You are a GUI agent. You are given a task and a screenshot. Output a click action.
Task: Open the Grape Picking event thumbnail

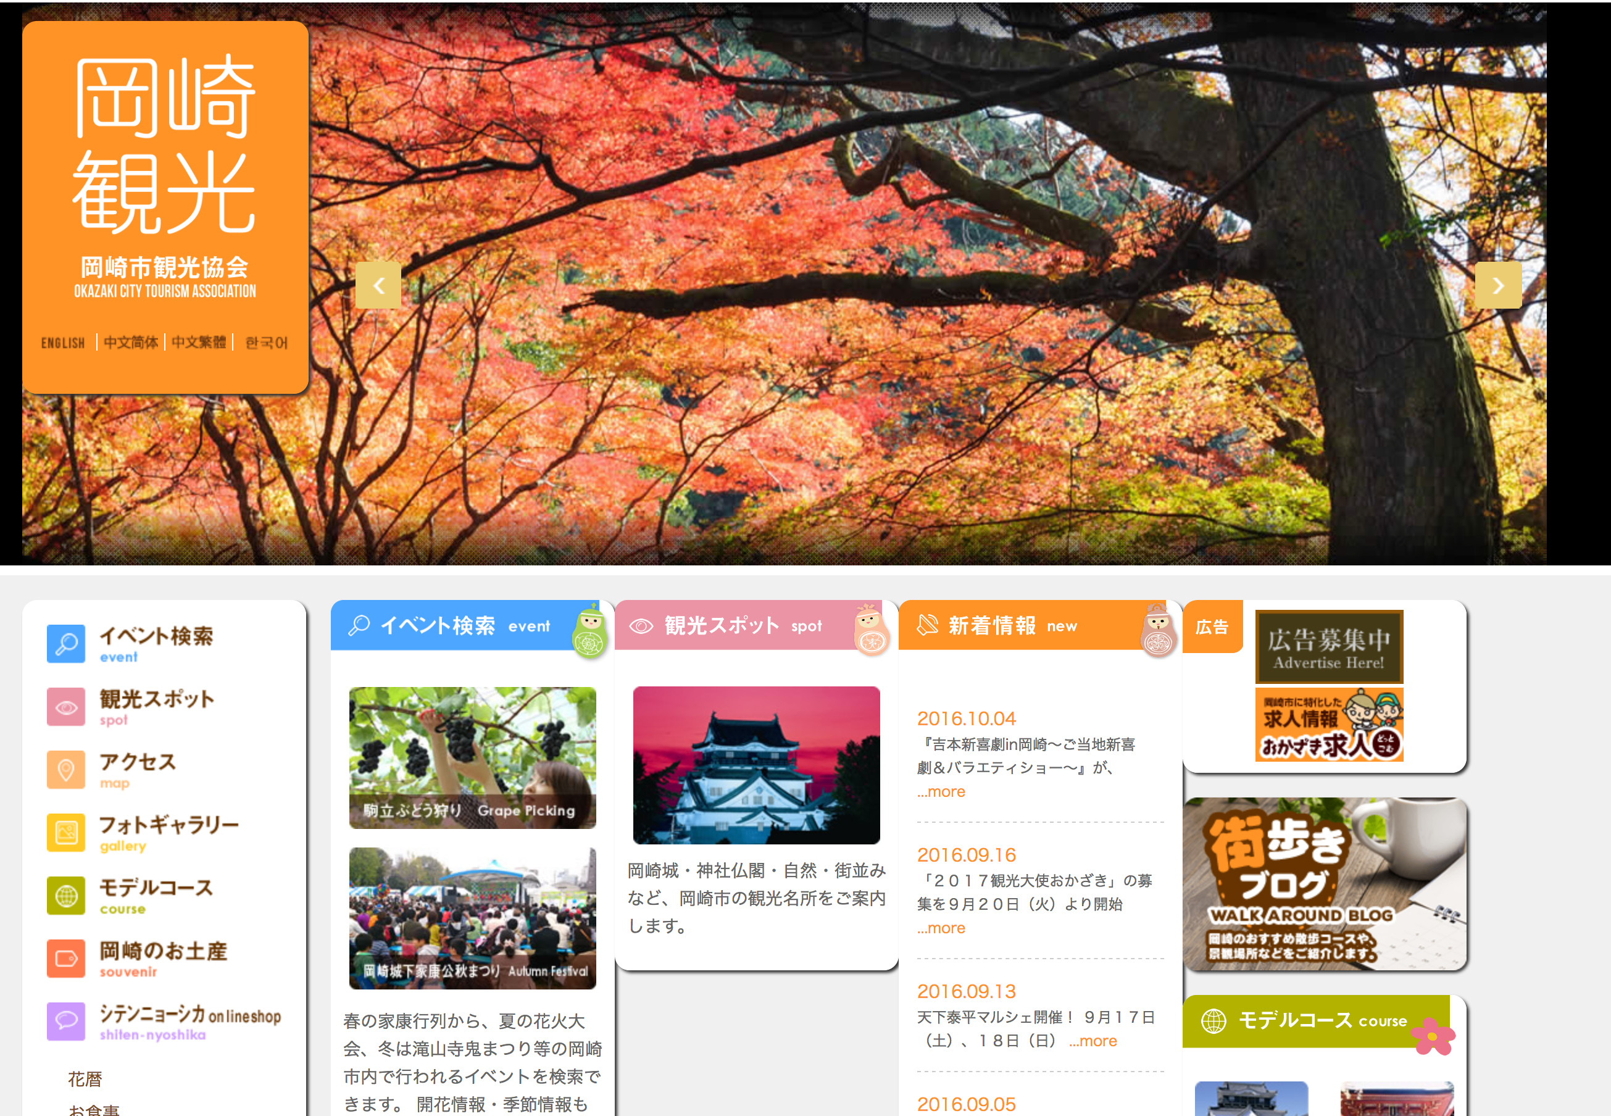[473, 757]
